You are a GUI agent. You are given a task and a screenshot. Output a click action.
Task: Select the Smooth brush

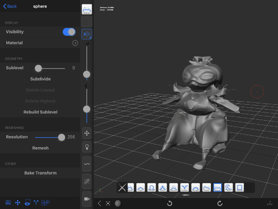pyautogui.click(x=173, y=187)
